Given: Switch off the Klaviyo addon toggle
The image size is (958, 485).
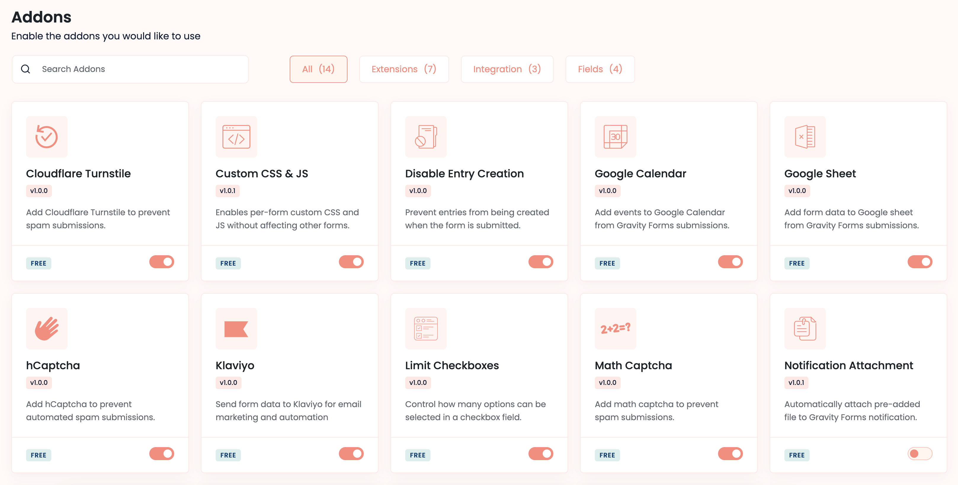Looking at the screenshot, I should click(x=351, y=454).
